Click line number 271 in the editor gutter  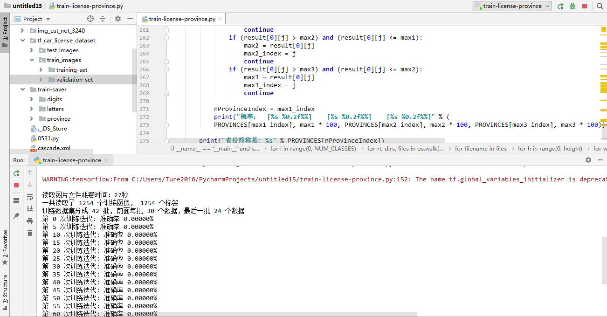144,109
